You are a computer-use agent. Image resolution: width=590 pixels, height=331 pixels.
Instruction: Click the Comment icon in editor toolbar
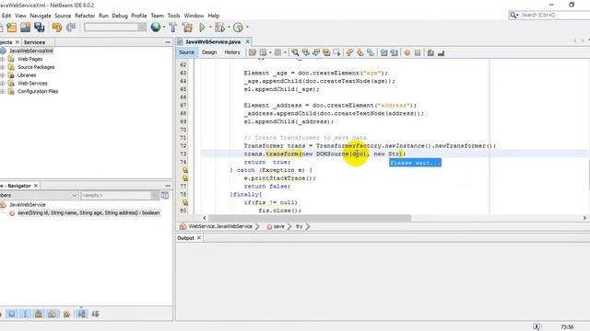click(431, 52)
